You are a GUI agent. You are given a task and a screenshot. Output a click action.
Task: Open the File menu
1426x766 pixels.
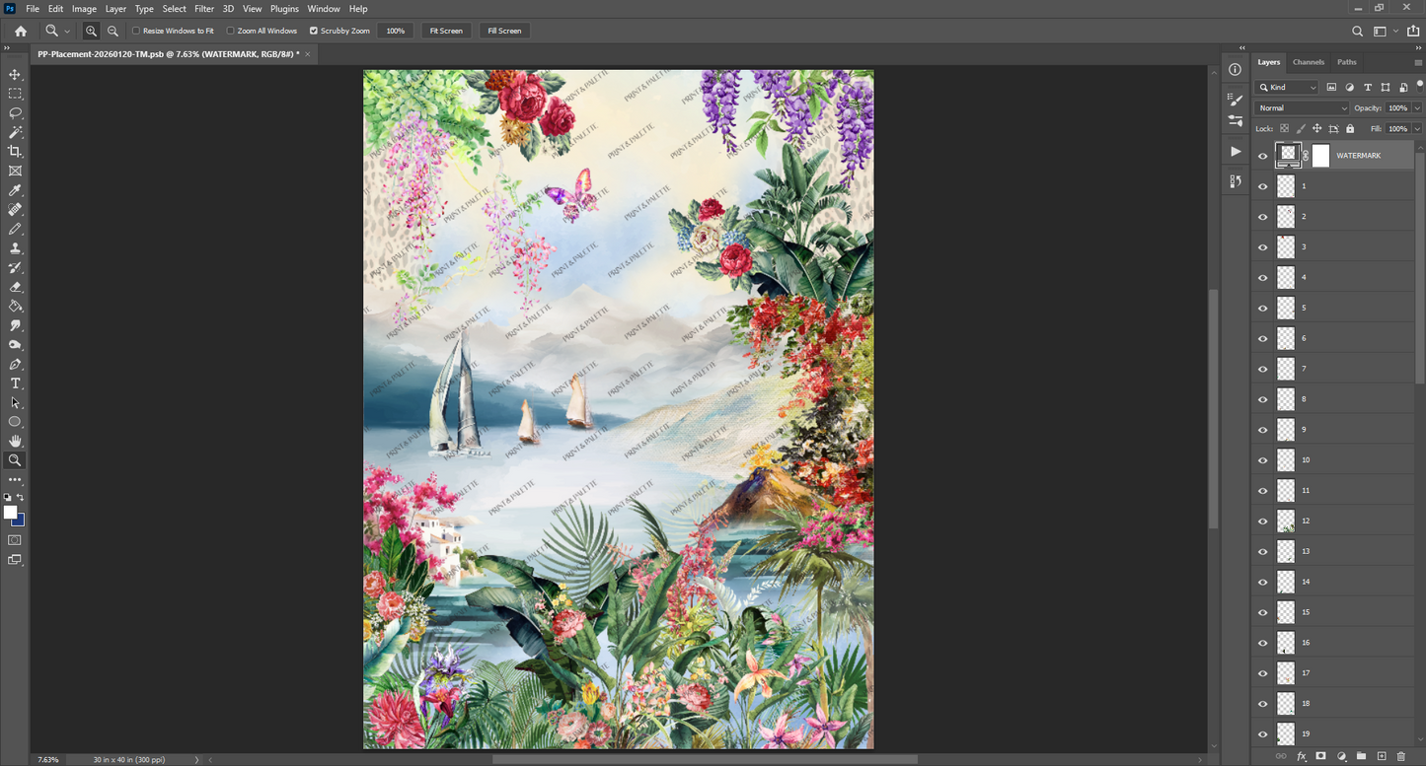33,9
